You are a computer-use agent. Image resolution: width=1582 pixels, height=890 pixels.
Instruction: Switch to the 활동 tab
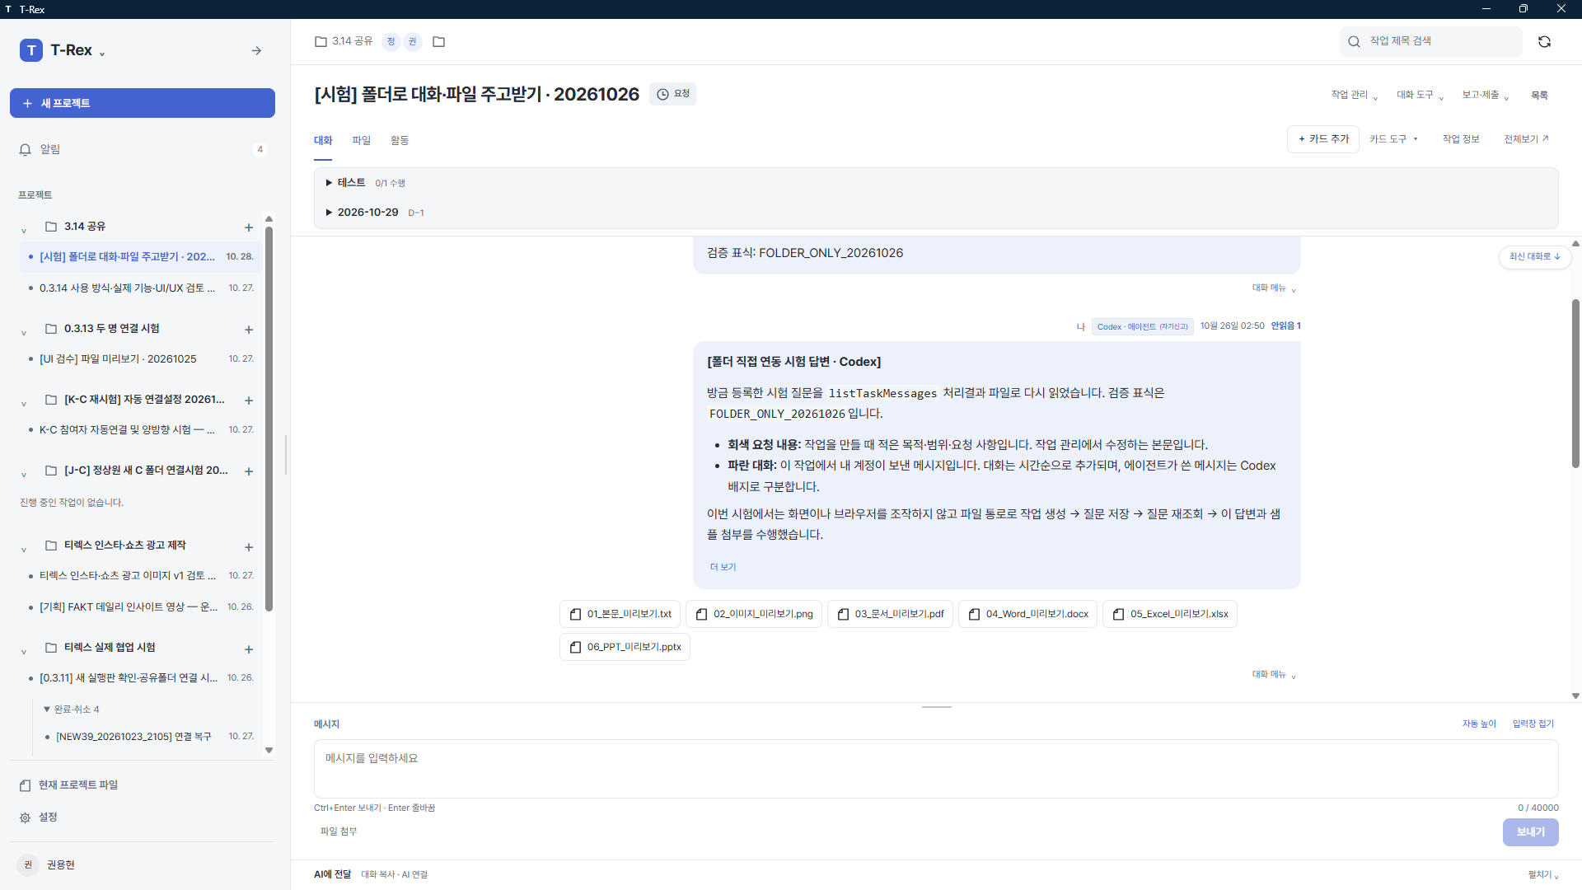pos(400,141)
